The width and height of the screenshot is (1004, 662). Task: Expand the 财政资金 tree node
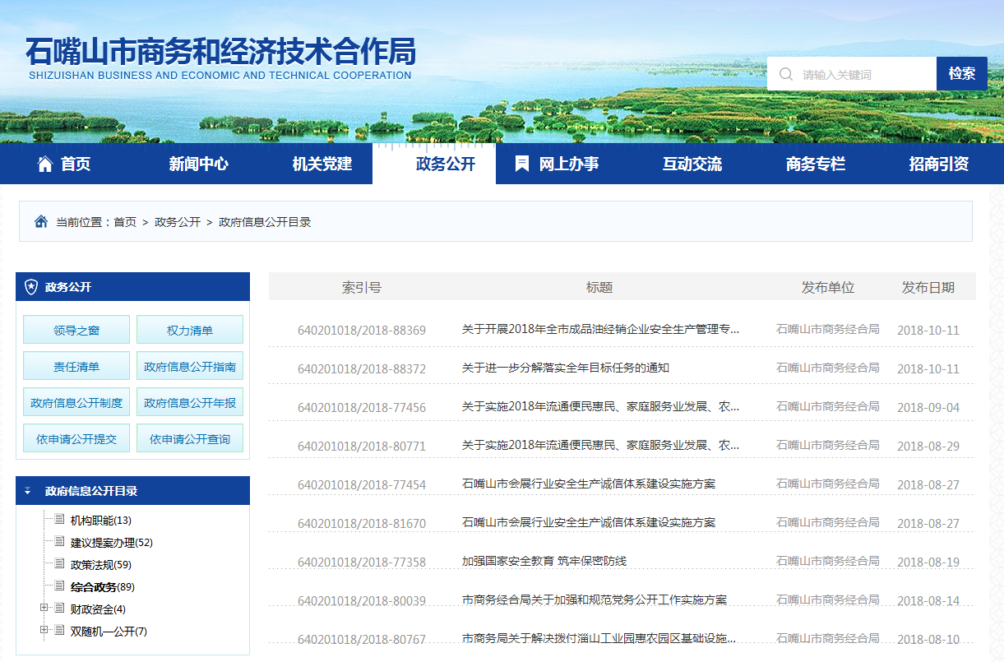point(44,609)
